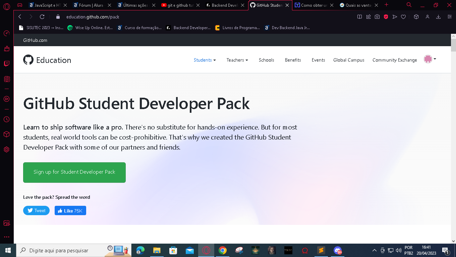Open the Twitch panel in sidebar
Viewport: 456px width, 257px height.
pyautogui.click(x=6, y=64)
